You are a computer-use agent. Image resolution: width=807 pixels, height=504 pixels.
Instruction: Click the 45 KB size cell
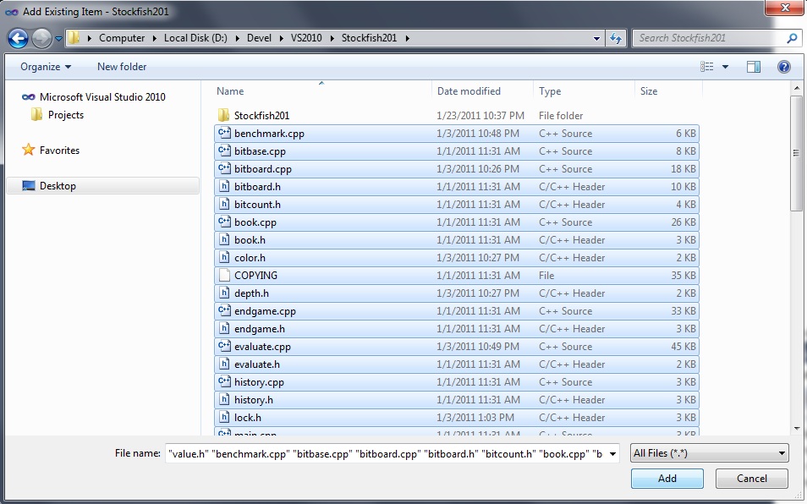pos(683,347)
